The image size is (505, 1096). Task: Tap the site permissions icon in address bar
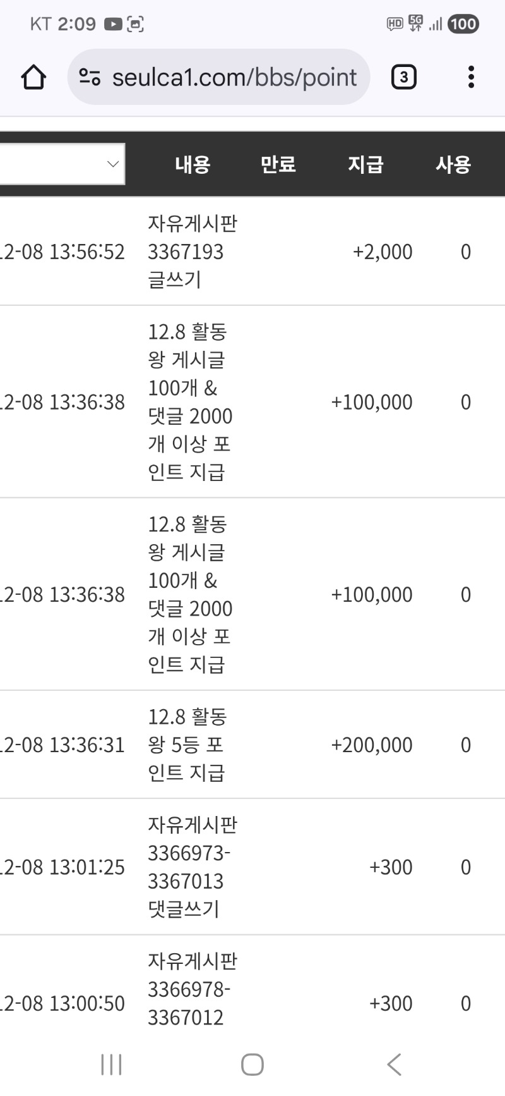90,76
